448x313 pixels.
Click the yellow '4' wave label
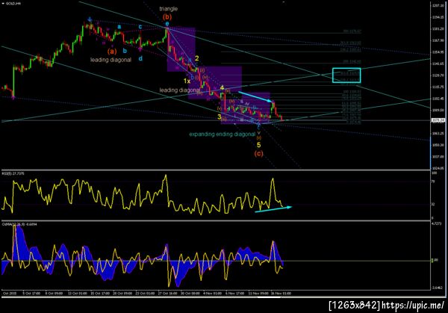222,88
